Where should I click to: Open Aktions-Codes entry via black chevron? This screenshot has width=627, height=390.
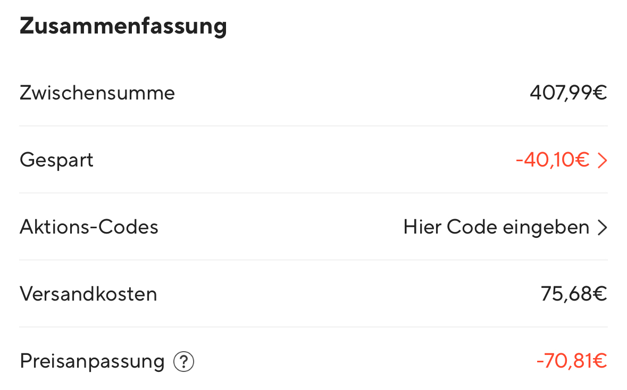(x=602, y=228)
